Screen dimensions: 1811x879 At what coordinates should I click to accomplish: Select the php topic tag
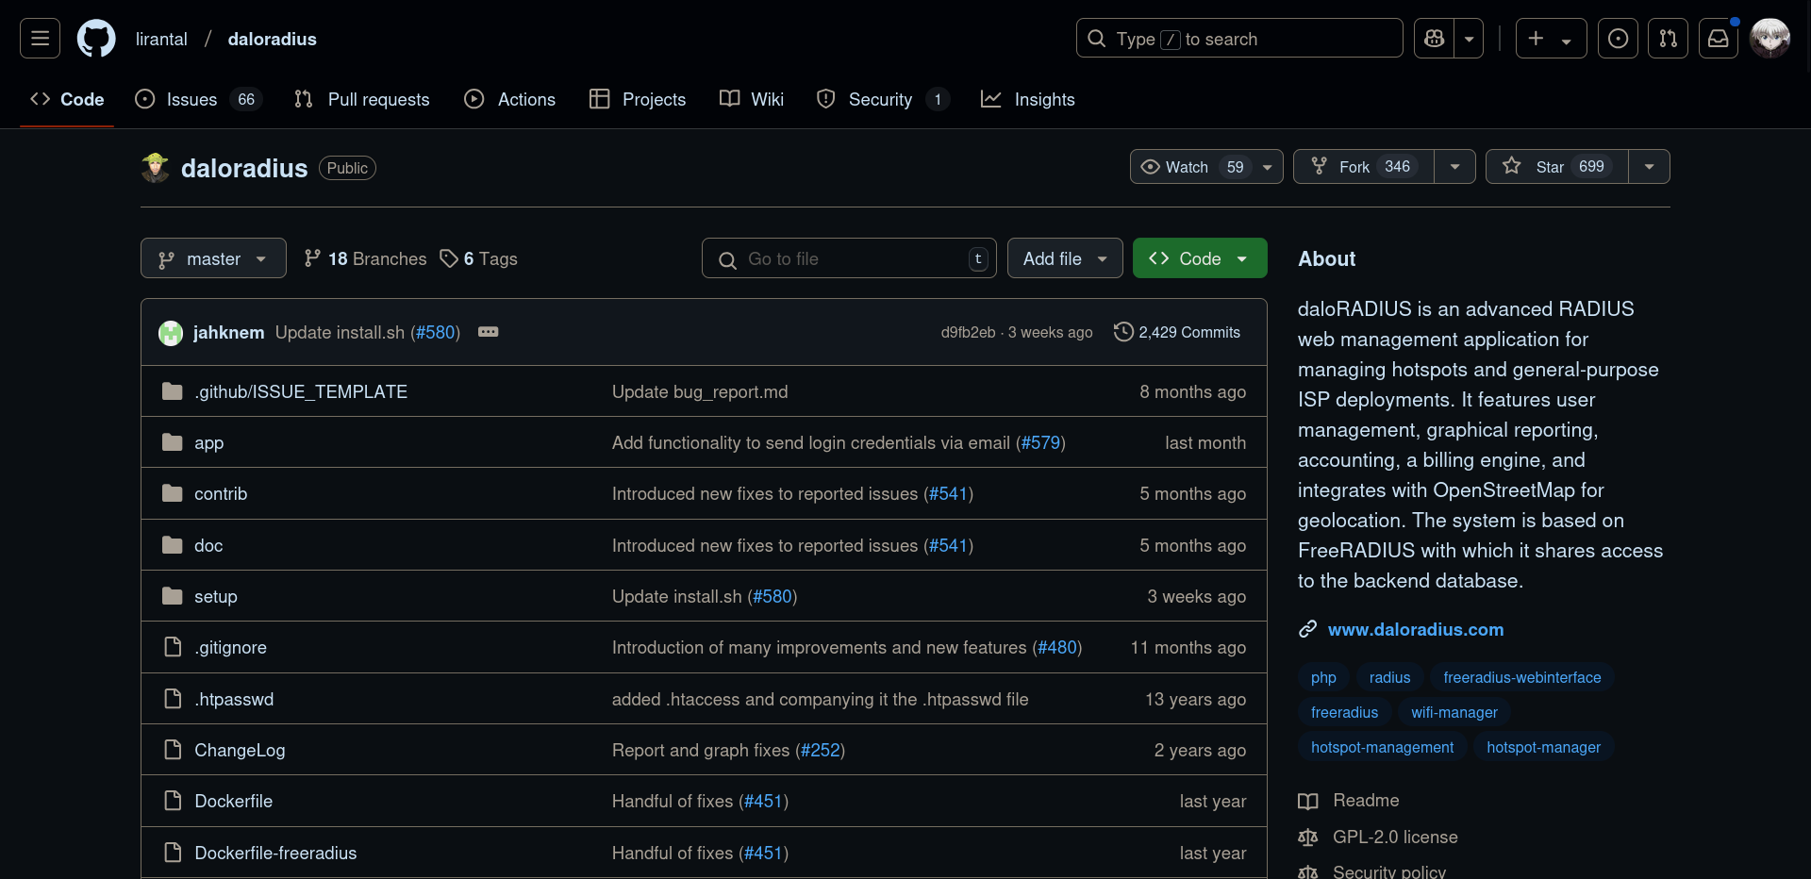tap(1323, 677)
